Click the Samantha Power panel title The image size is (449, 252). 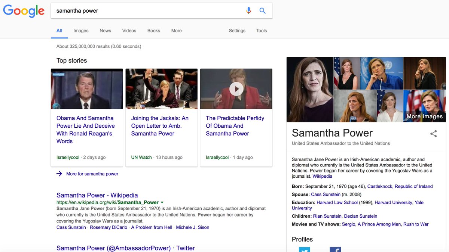pyautogui.click(x=332, y=133)
